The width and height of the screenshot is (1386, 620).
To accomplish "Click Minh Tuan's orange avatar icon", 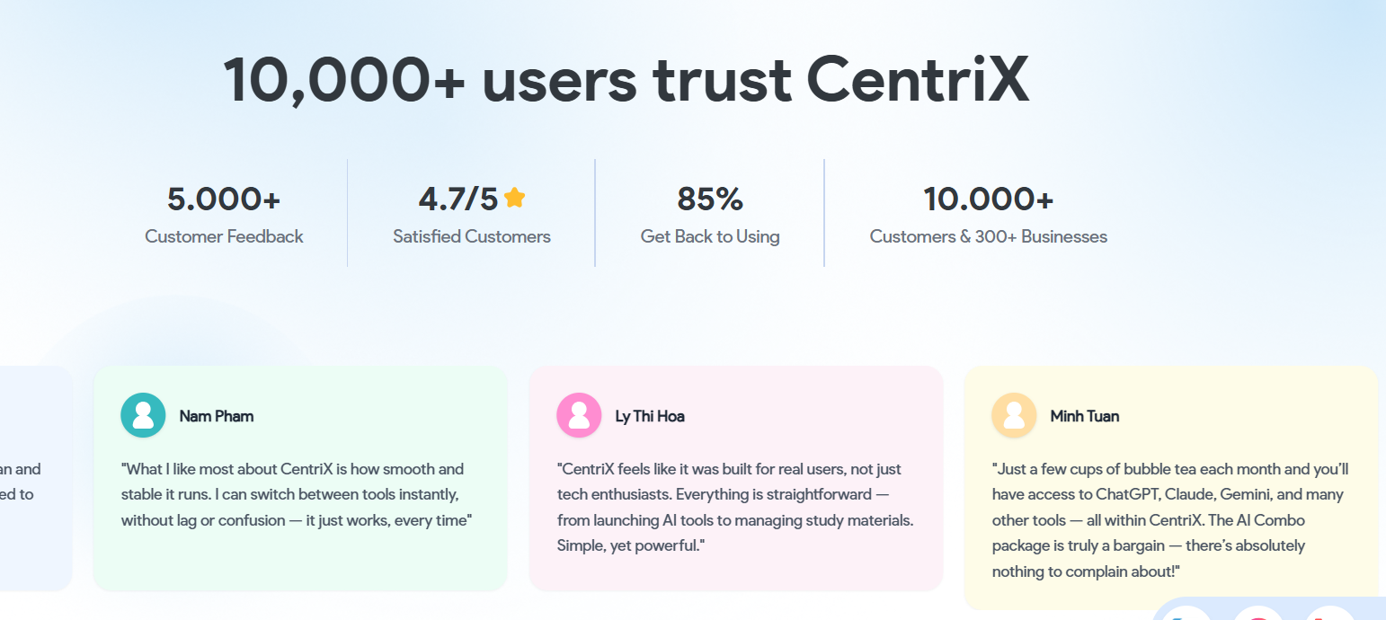I will 1014,415.
